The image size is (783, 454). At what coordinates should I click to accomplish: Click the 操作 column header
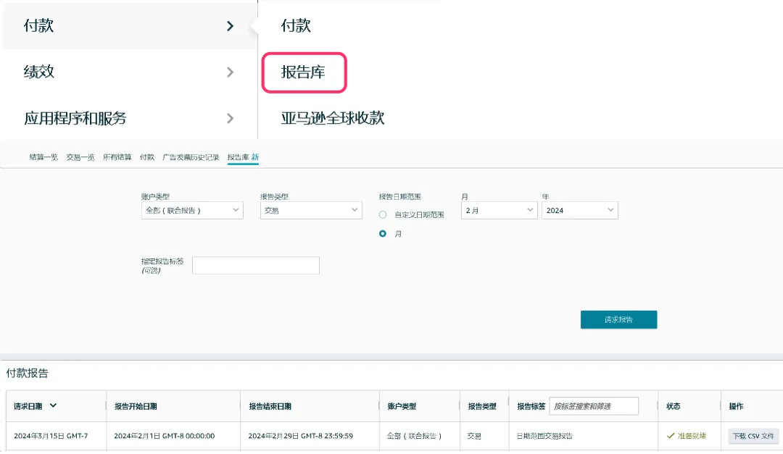pyautogui.click(x=736, y=406)
